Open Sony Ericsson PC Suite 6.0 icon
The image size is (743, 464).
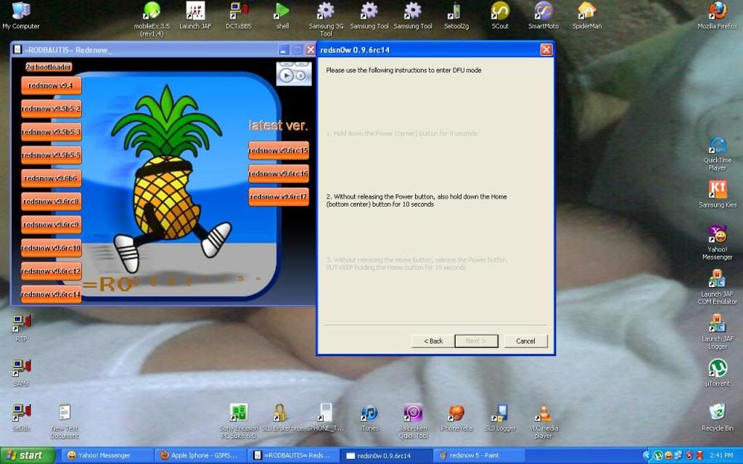[239, 421]
